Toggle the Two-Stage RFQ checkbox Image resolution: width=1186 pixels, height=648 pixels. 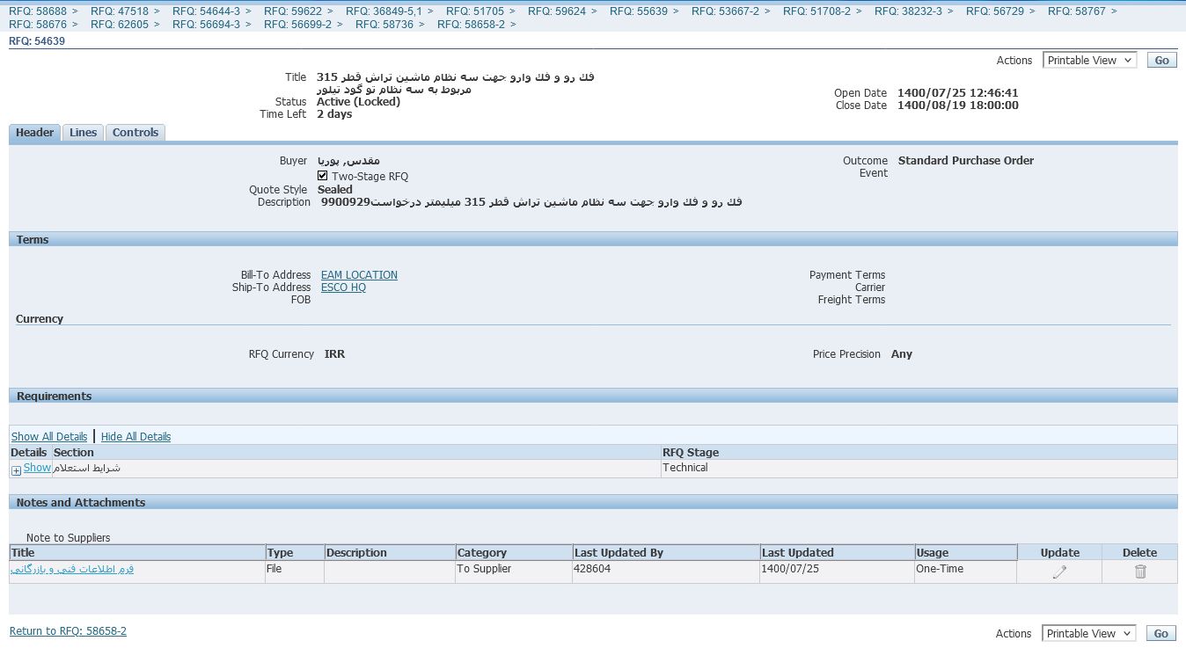323,176
